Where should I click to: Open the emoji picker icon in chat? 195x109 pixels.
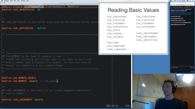pyautogui.click(x=193, y=68)
